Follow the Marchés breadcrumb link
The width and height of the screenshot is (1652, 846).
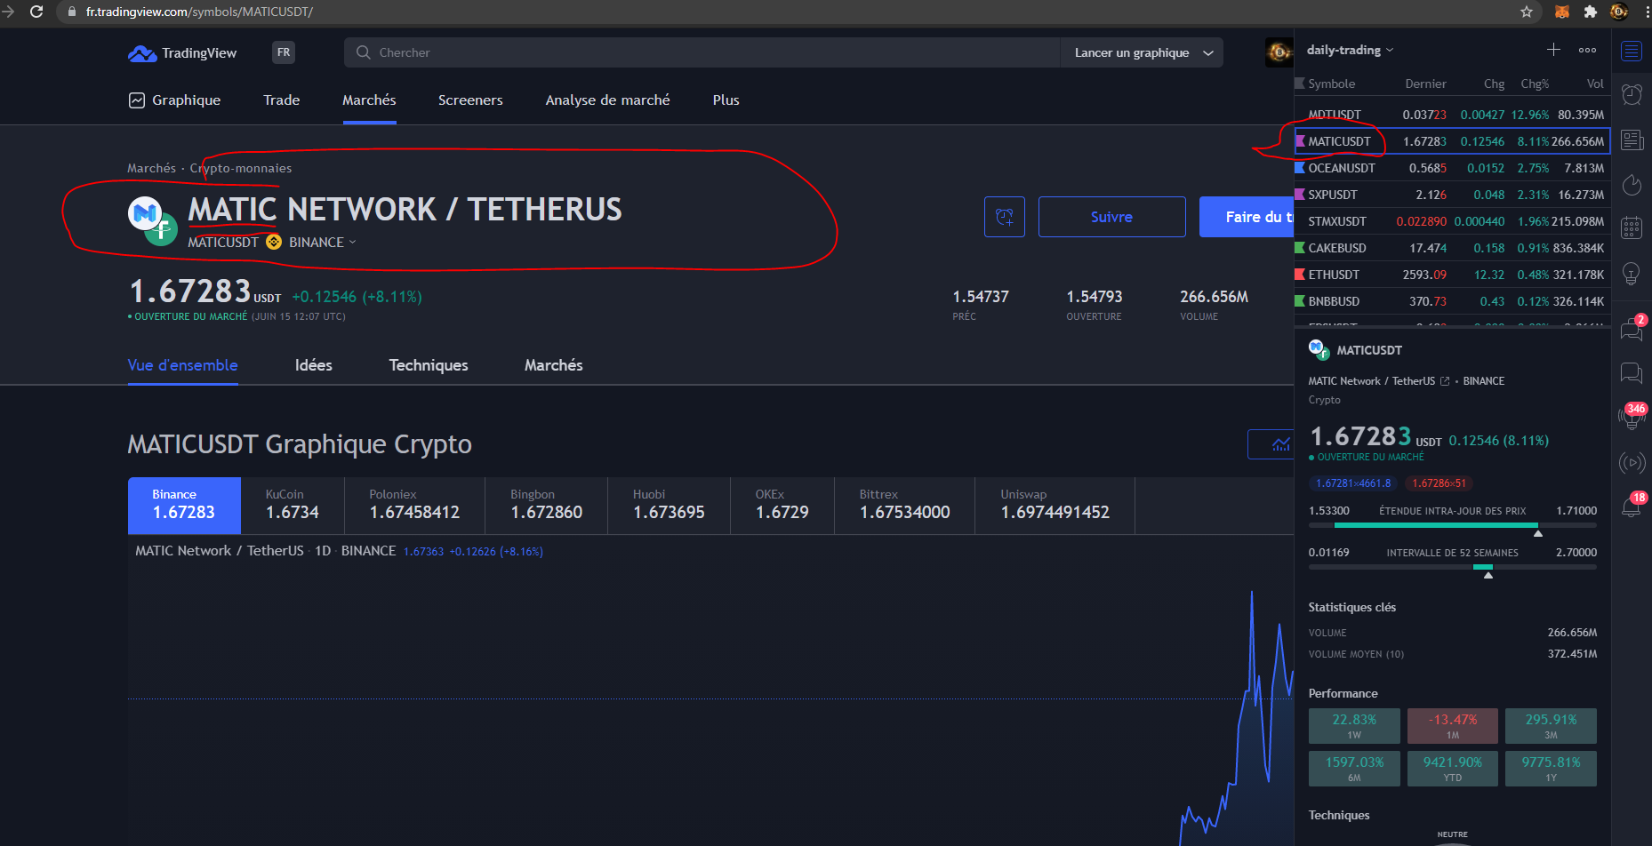click(151, 168)
